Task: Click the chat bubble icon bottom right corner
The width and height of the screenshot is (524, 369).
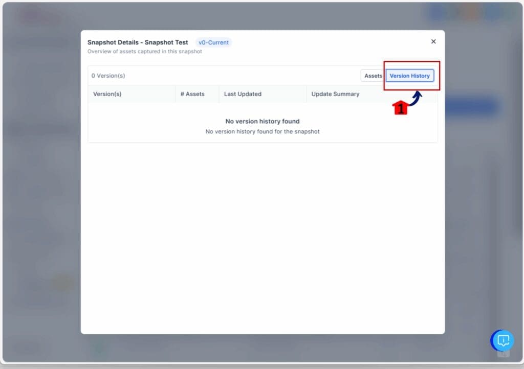Action: [502, 340]
